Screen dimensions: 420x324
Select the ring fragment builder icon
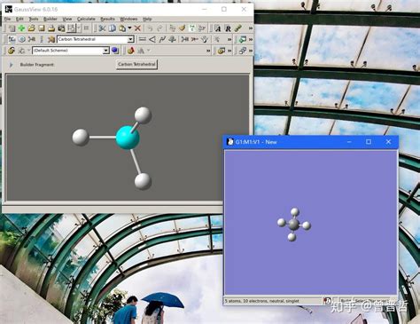[22, 39]
